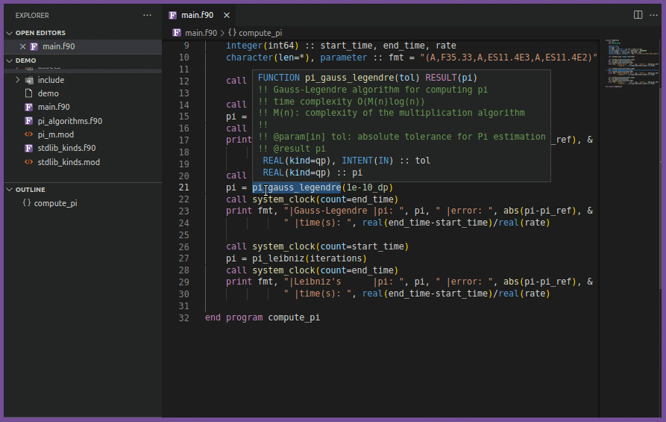The height and width of the screenshot is (422, 666).
Task: Open main.f90 in the DEMO file tree
Action: pos(53,107)
